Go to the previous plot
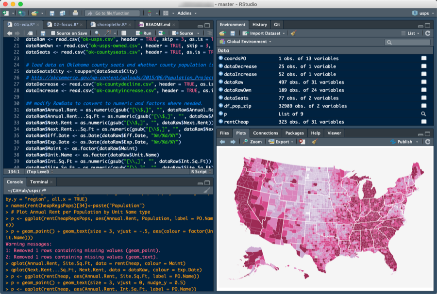Screen dimensions: 437x294 click(222, 142)
